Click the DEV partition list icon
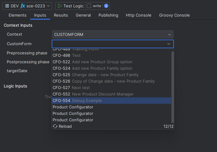 [7, 6]
